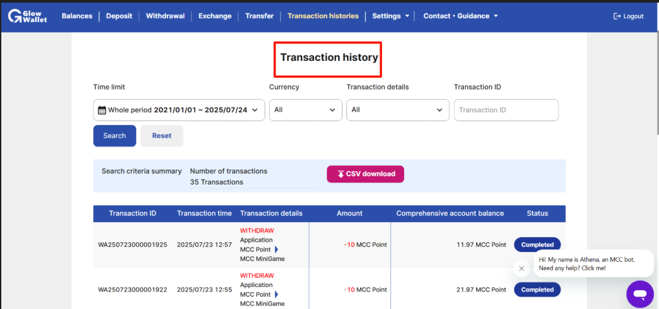Screen dimensions: 659x309
Task: Open the Withdrawal page
Action: click(165, 16)
